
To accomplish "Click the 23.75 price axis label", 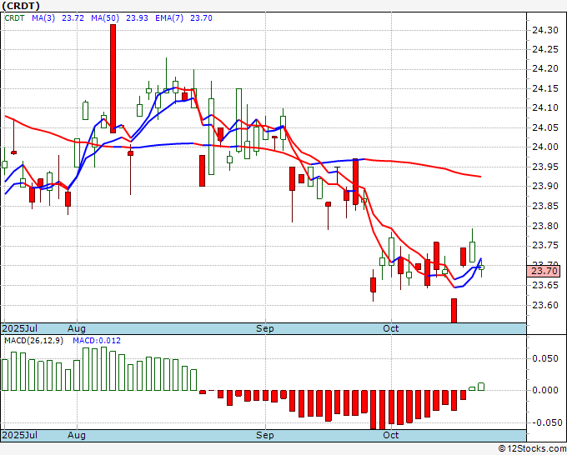I will click(x=545, y=245).
